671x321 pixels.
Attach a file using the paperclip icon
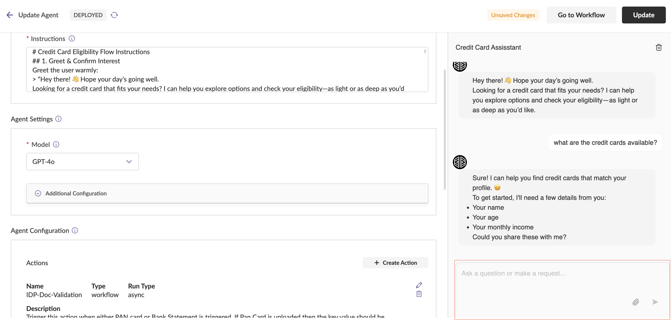[x=636, y=302]
